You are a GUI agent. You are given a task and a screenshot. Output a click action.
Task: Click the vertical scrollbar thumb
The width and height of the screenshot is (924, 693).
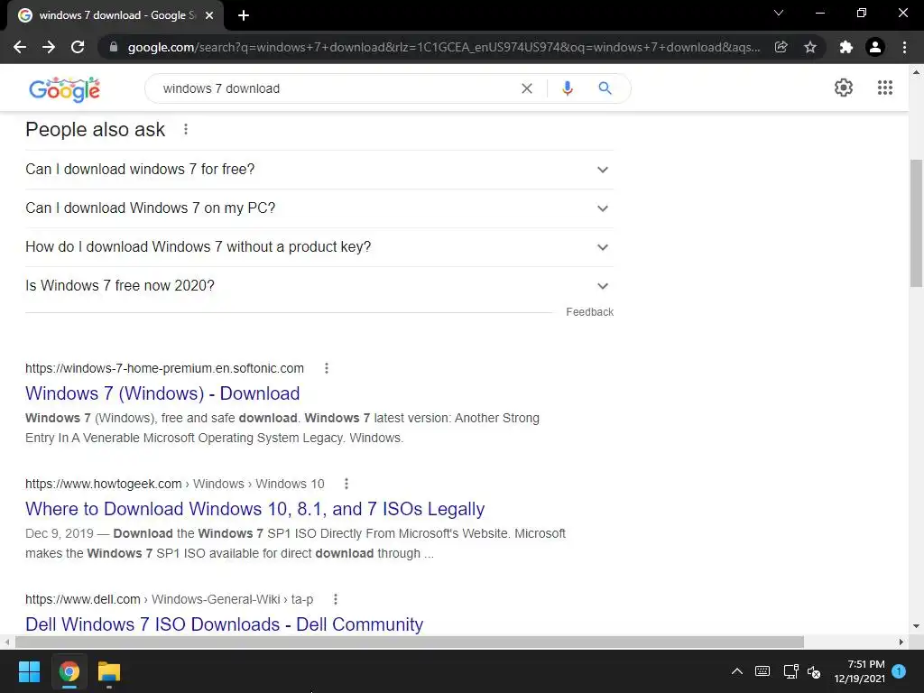(916, 223)
